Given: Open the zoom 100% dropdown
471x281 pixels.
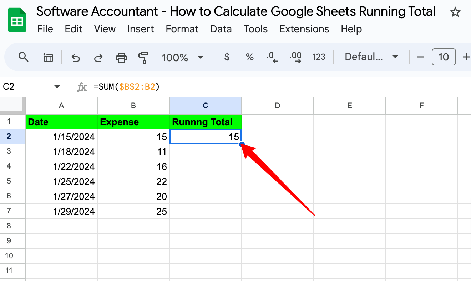Looking at the screenshot, I should (182, 57).
